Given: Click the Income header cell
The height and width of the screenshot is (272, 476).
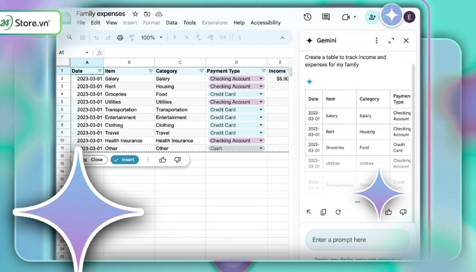Looking at the screenshot, I should [278, 71].
